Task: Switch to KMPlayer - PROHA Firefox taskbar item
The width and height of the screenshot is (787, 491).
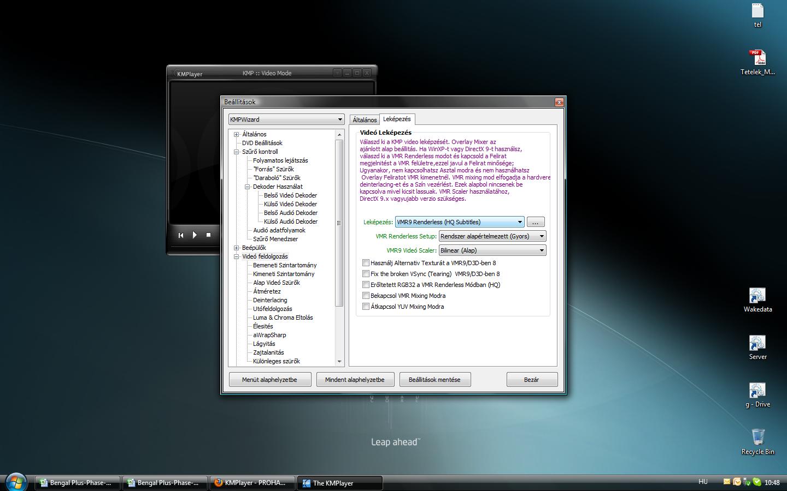Action: point(252,483)
